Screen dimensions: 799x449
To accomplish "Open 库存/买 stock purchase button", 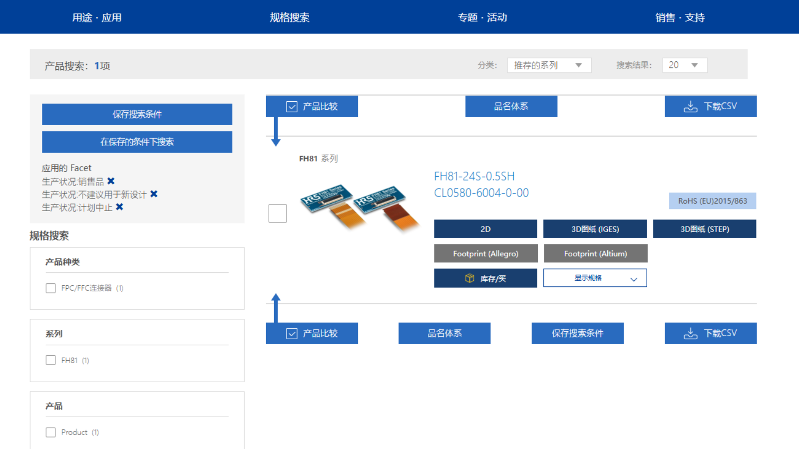I will coord(485,278).
